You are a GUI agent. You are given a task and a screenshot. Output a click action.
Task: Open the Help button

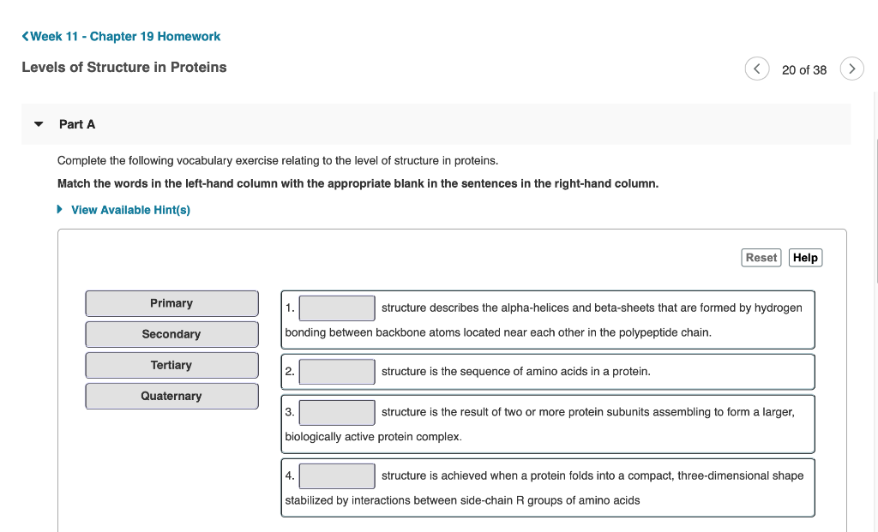(x=804, y=257)
